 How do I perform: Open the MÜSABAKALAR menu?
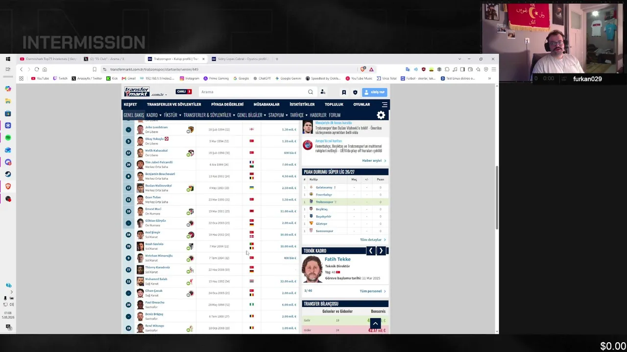click(266, 104)
